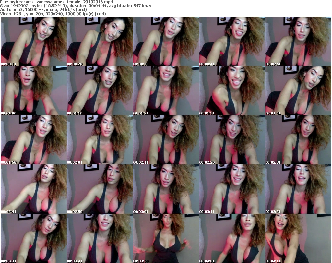Open the thumbnail frame stamped 00:01:00
The height and width of the screenshot is (263, 332).
(x=34, y=90)
